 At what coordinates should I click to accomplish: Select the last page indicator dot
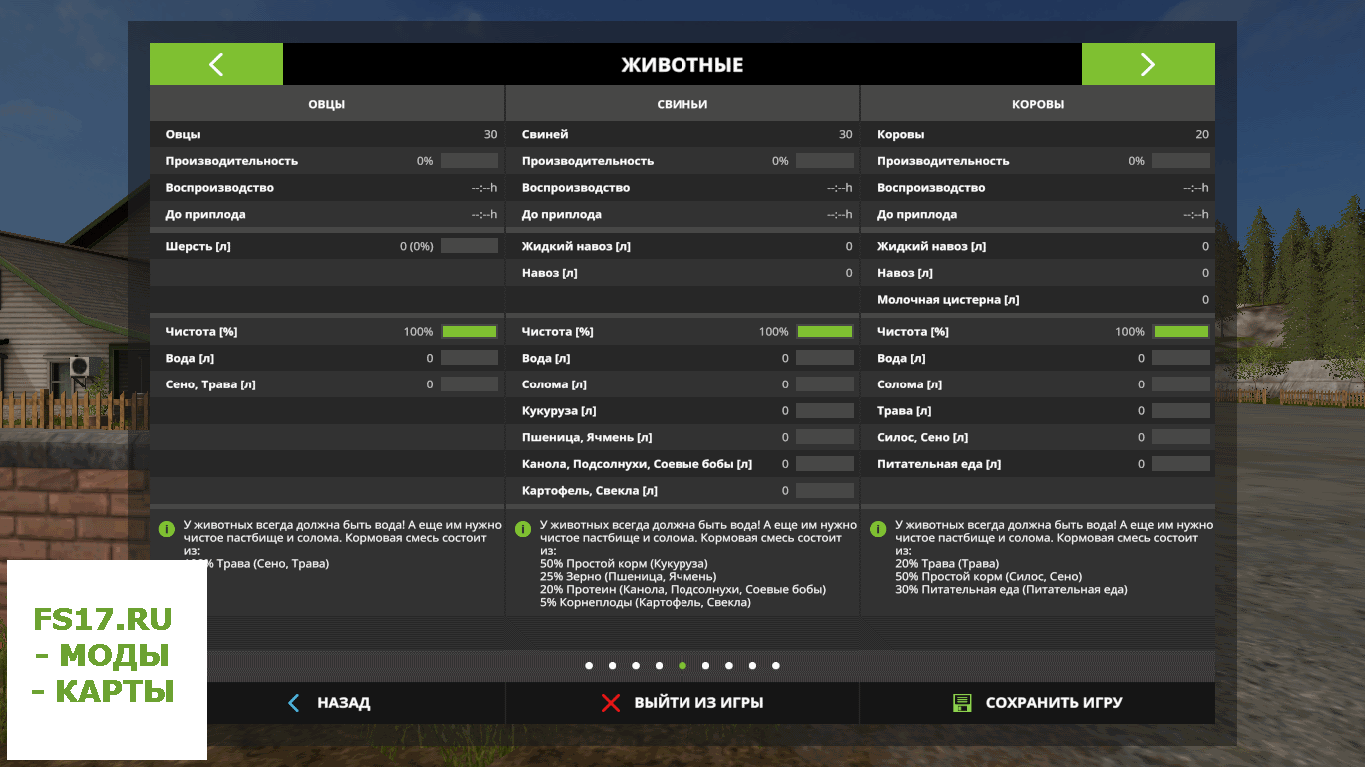(776, 665)
